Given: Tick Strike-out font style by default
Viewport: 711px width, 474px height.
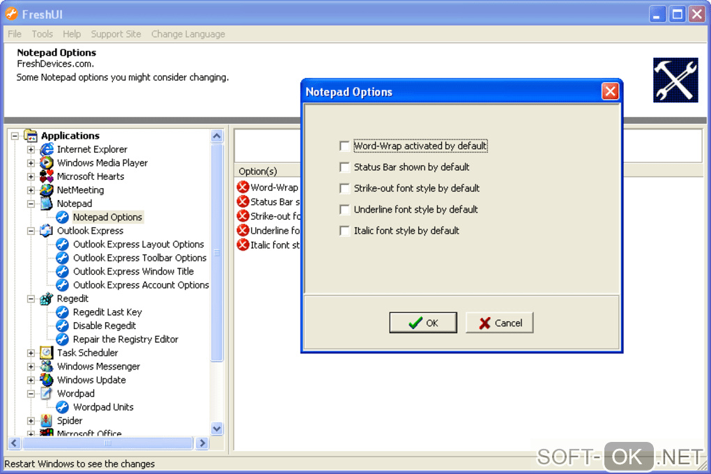Looking at the screenshot, I should 344,188.
